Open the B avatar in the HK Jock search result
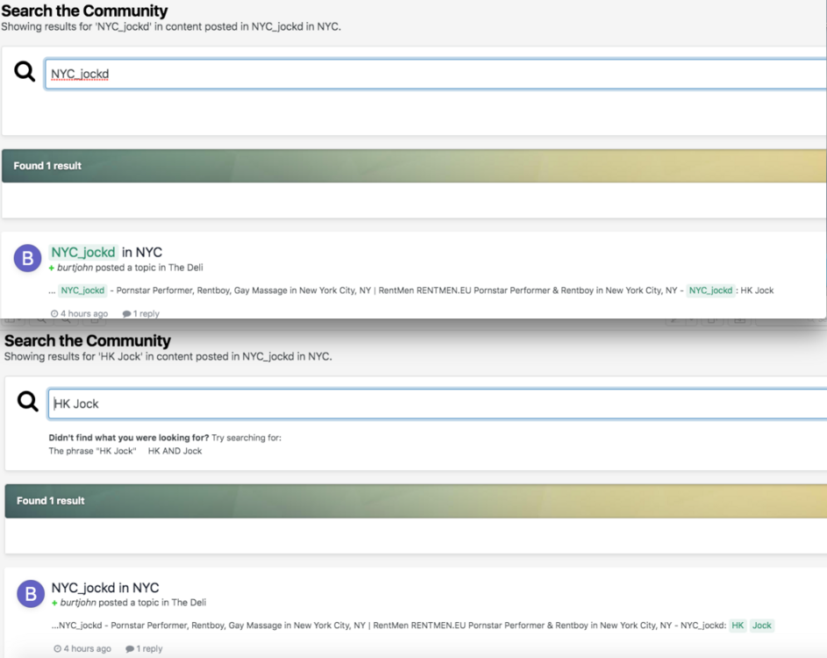This screenshot has height=658, width=827. (31, 594)
